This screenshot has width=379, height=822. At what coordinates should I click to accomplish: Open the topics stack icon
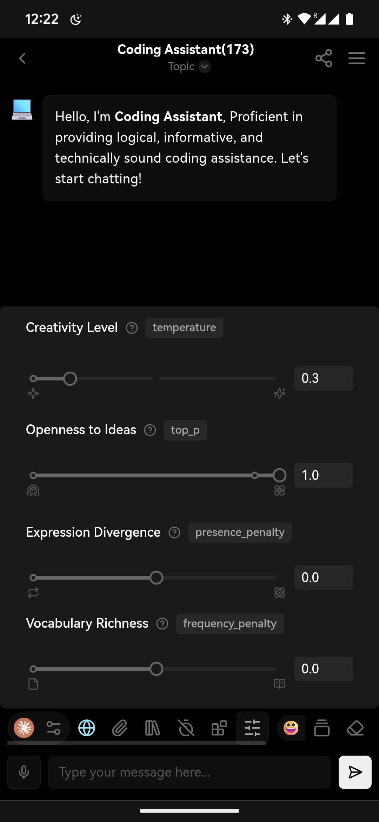(322, 728)
